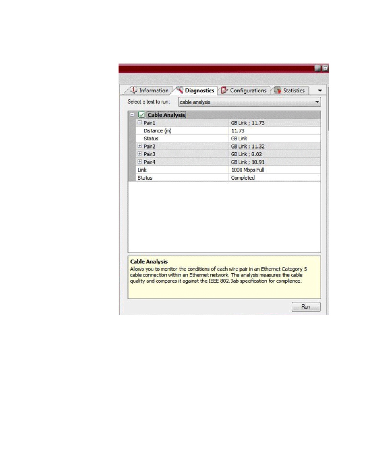Click the Cable Analysis description heading

(149, 261)
